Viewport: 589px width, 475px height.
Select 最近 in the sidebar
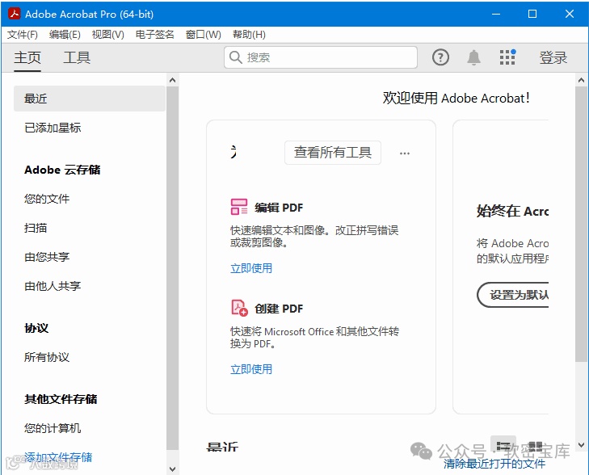pyautogui.click(x=90, y=99)
